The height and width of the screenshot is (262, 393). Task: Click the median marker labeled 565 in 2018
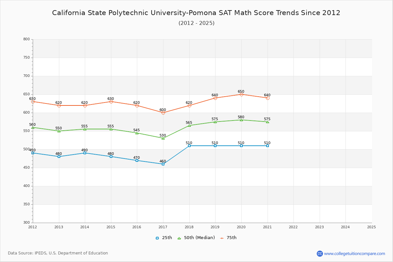(189, 125)
